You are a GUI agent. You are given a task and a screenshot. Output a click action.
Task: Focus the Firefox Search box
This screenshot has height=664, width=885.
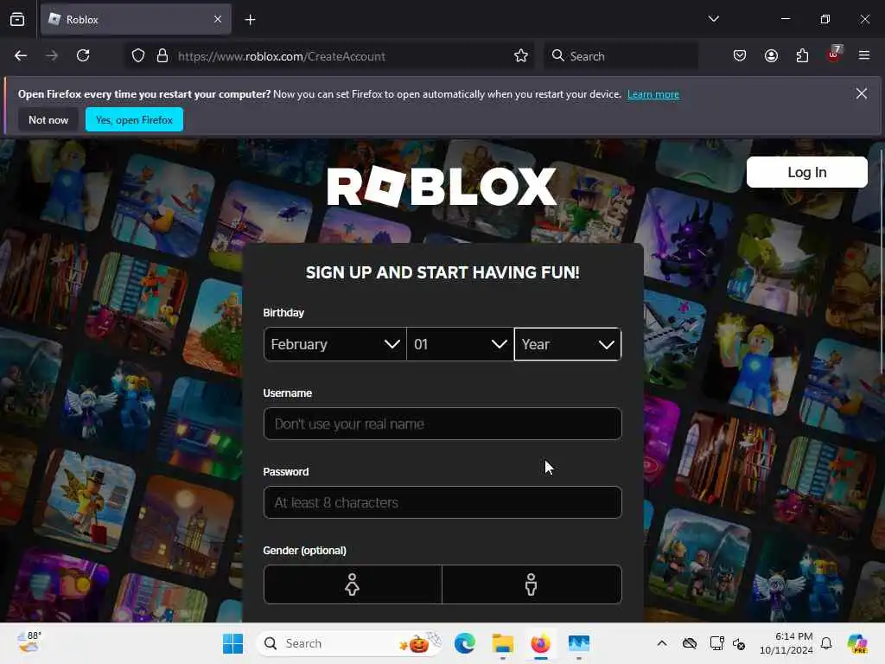click(621, 56)
